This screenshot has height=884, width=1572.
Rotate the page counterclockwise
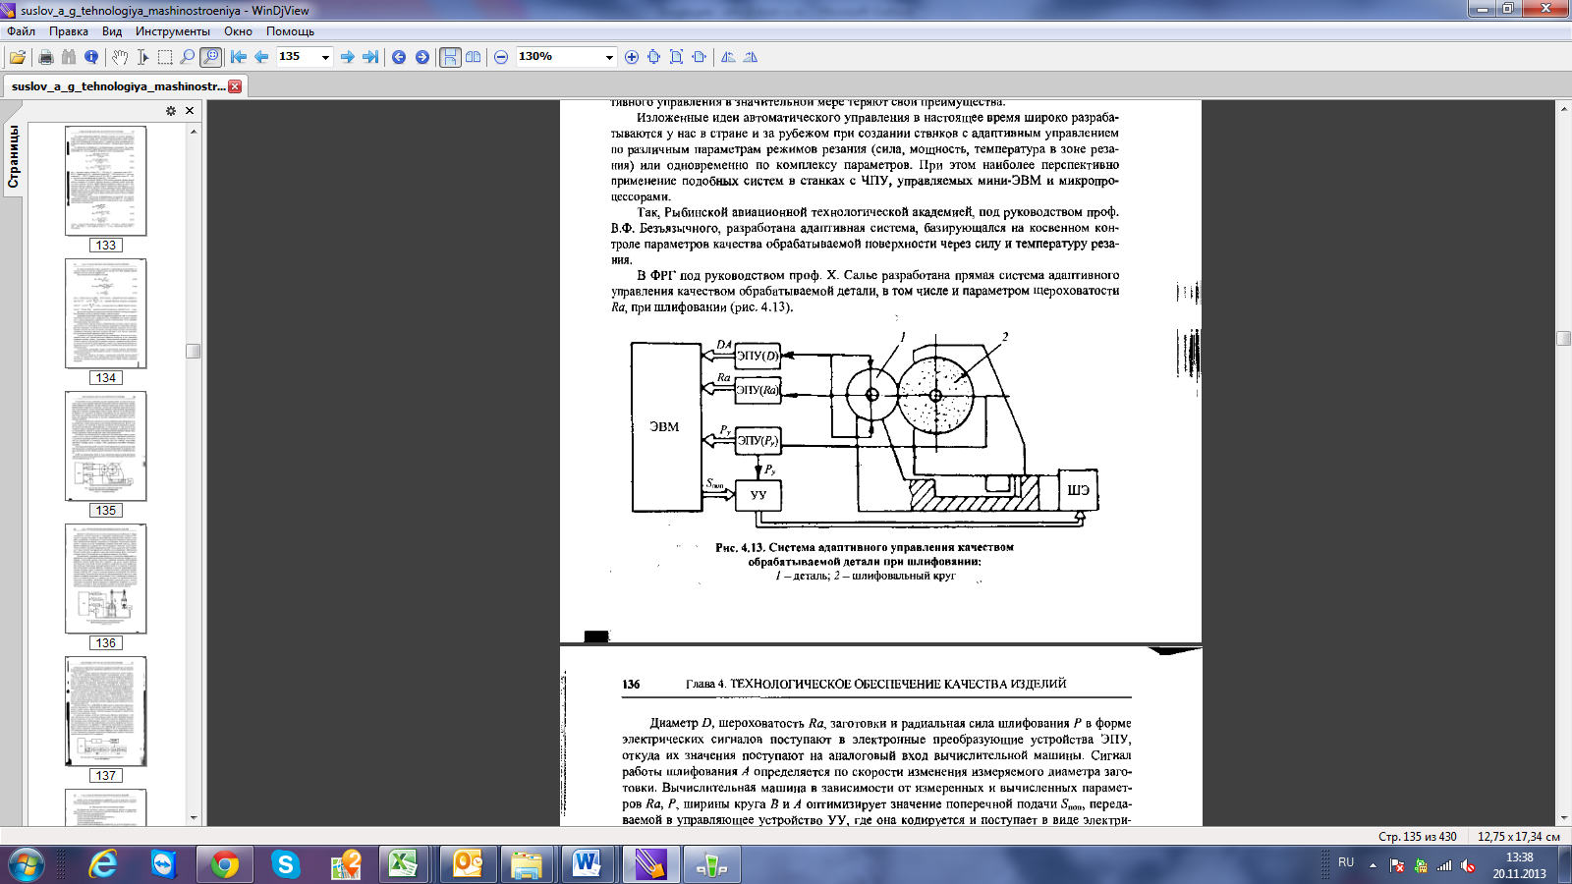point(728,57)
